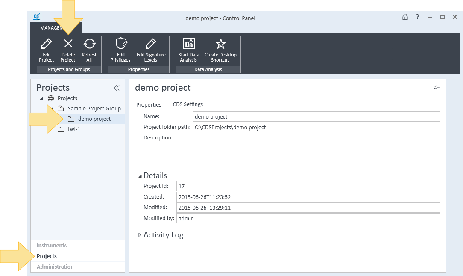Click inside the Description field
Screen dimensions: 463x276
(x=316, y=148)
